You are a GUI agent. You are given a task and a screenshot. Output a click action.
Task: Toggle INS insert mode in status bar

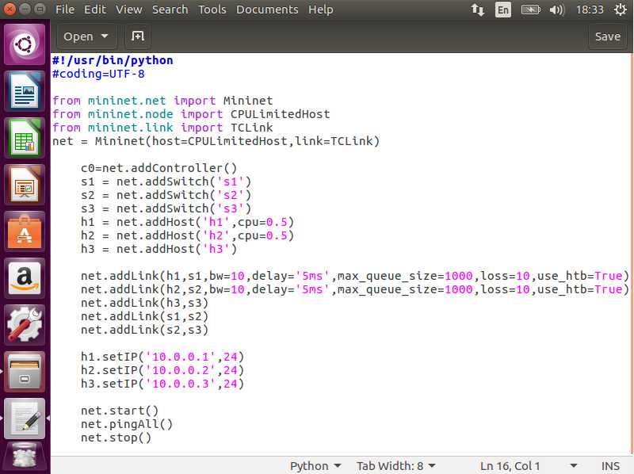pos(610,466)
